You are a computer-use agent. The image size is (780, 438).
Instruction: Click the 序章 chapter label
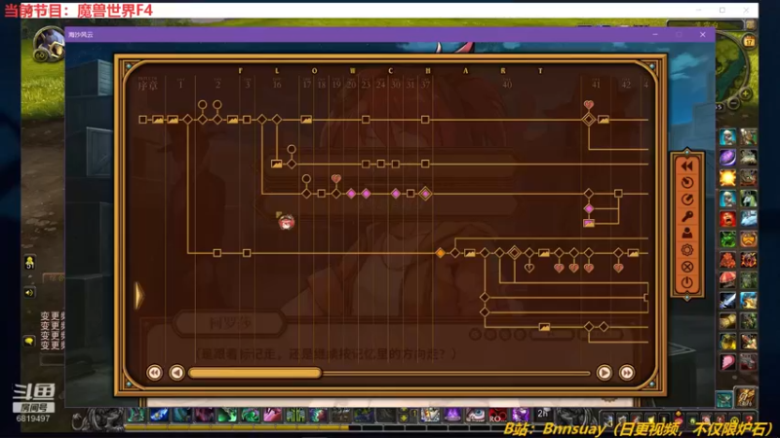tap(148, 85)
